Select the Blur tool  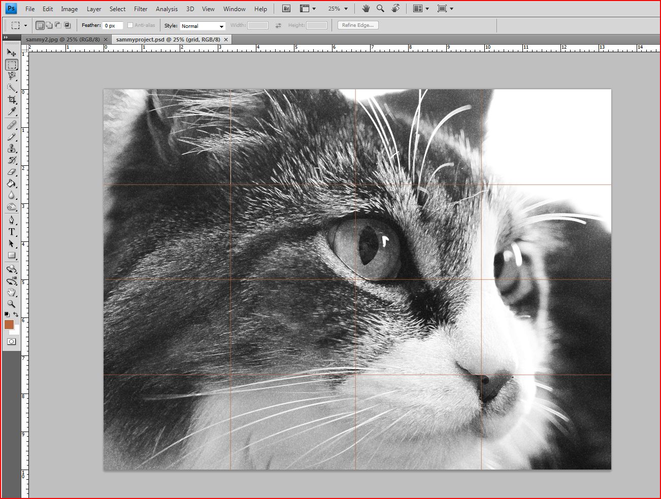(12, 195)
